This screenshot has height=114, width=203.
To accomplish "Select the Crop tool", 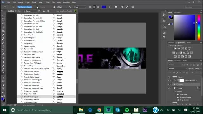I will tap(3, 31).
